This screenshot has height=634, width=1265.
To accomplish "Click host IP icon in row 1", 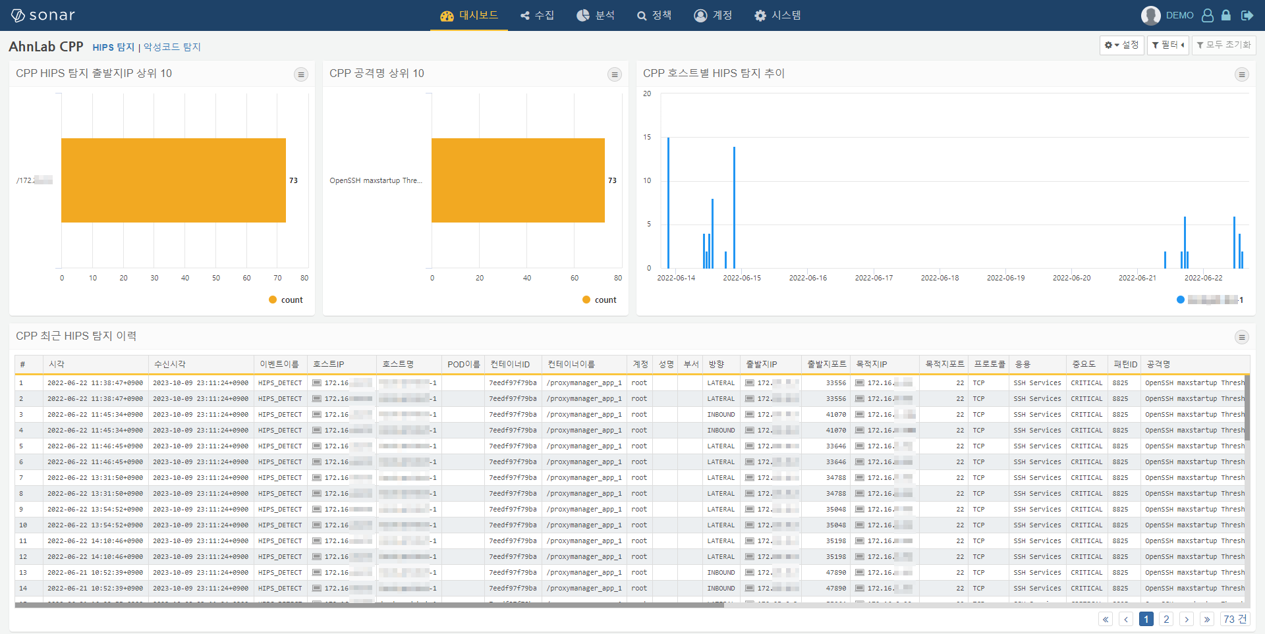I will [x=317, y=383].
